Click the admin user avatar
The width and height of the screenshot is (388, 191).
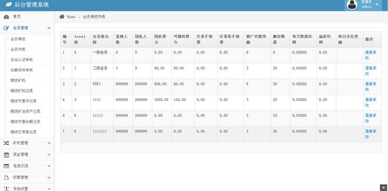[x=352, y=5]
